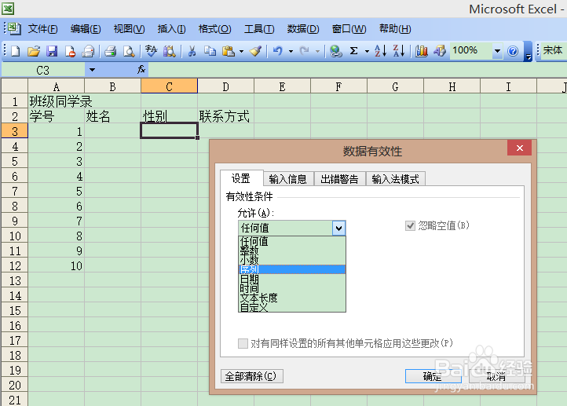Paste using the clipboard icon
The width and height of the screenshot is (567, 406).
(x=229, y=51)
